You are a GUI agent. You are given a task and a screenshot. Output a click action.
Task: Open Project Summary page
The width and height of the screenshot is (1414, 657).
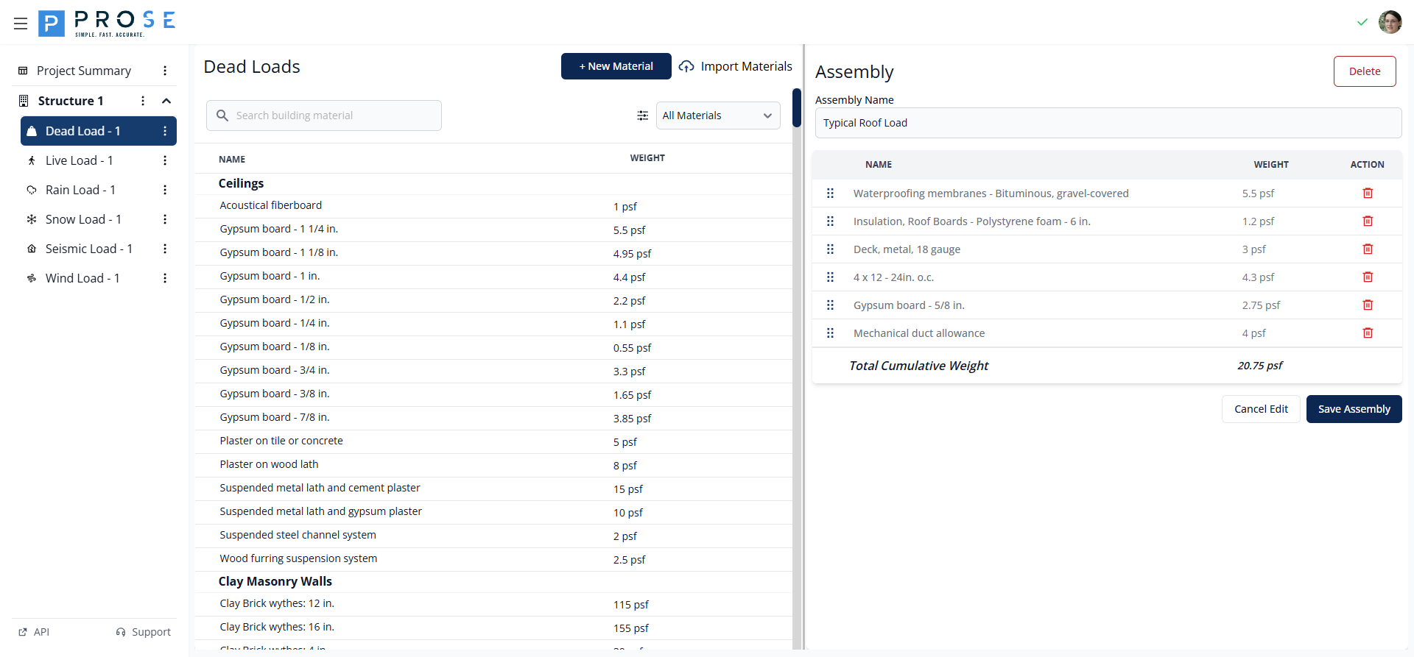(x=84, y=71)
